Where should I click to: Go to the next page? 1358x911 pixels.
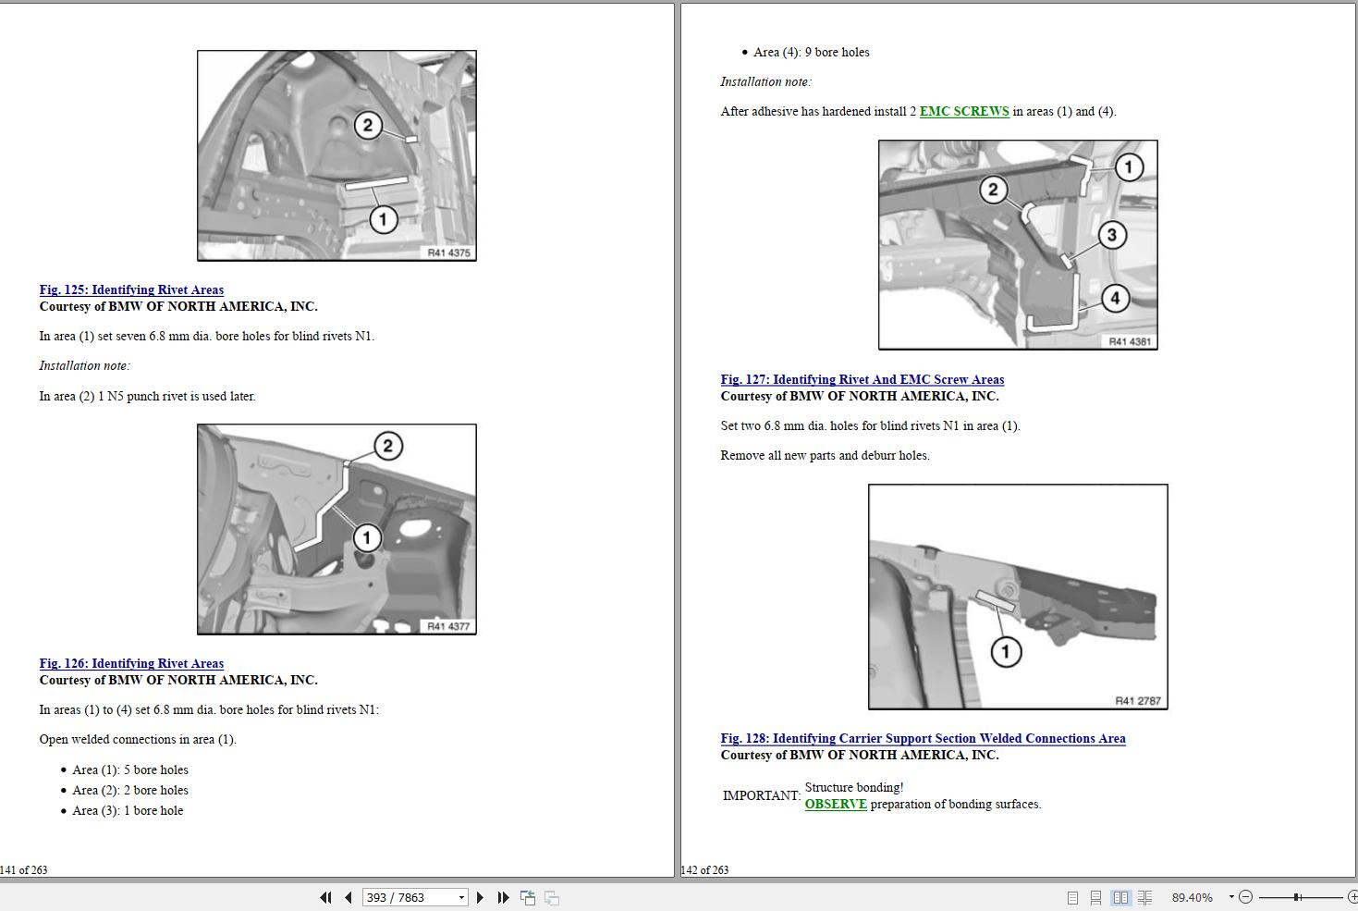(480, 897)
